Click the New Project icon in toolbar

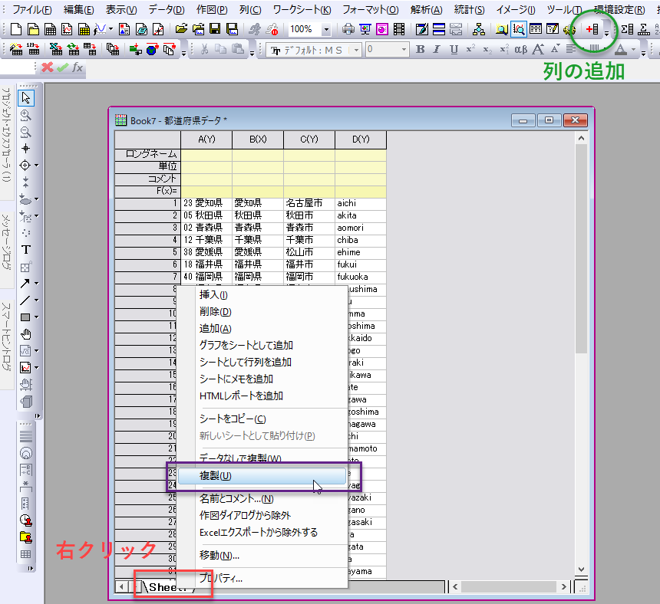[16, 29]
